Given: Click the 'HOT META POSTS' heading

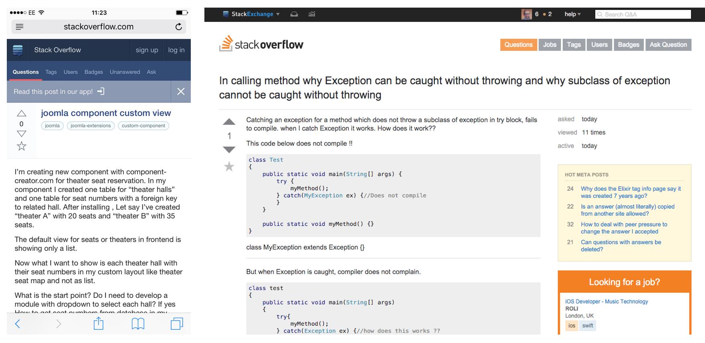Looking at the screenshot, I should (x=586, y=175).
